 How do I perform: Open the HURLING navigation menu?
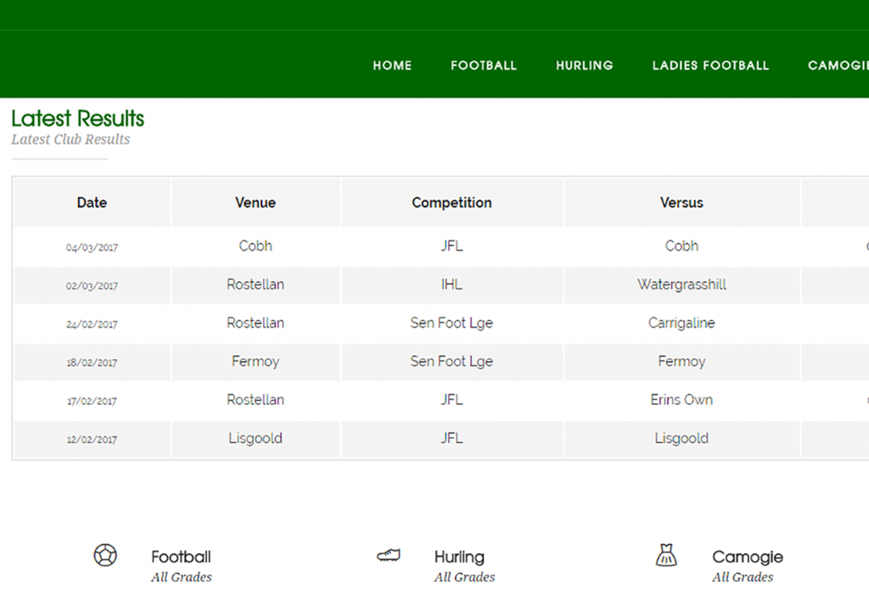585,65
